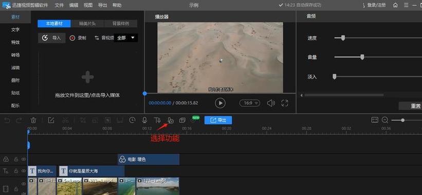Click the text T conversion icon
This screenshot has height=195, width=422.
157,120
